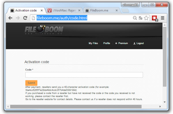The image size is (173, 114).
Task: Maximize the browser window
Action: coord(152,5)
